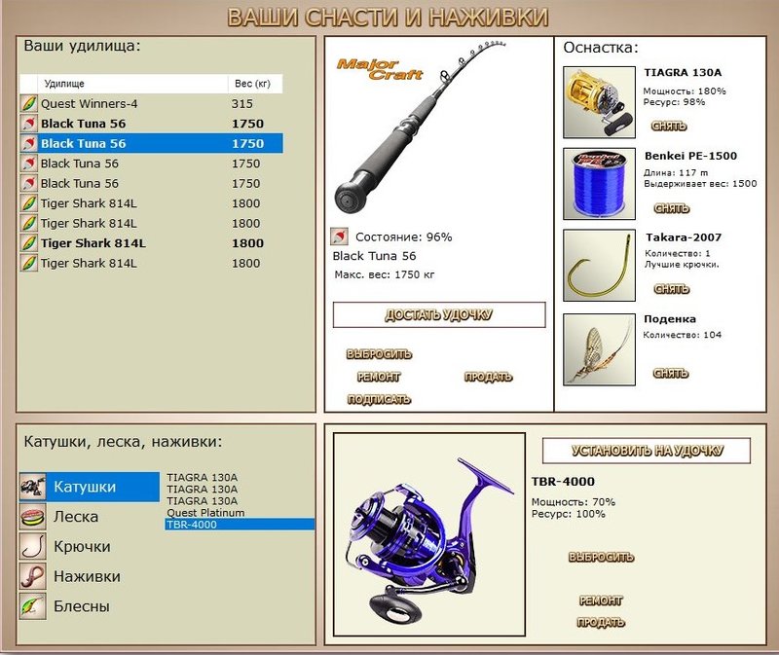Click the Major Craft rod image

tap(421, 127)
